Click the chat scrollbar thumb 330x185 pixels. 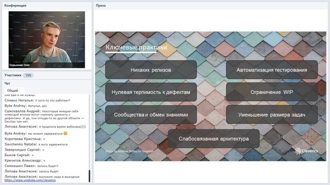[x=89, y=176]
